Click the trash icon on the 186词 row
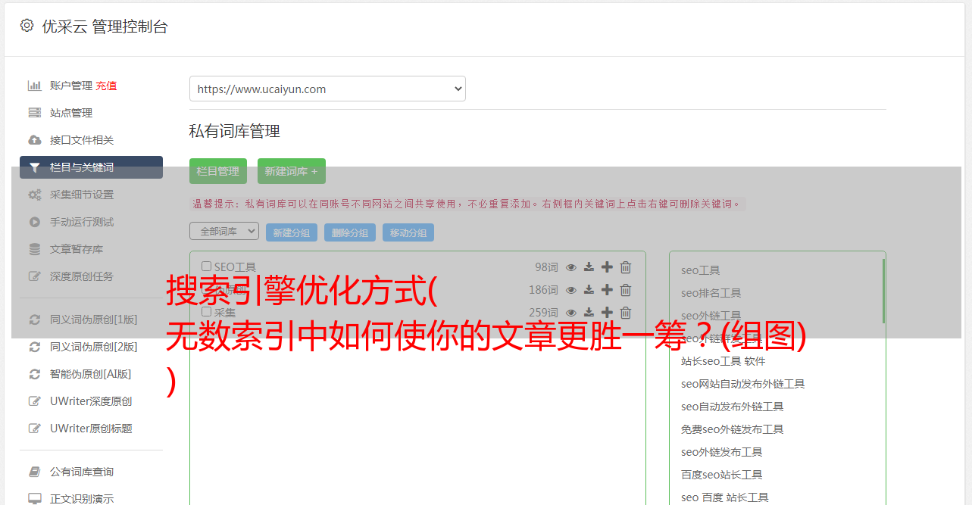Viewport: 972px width, 505px height. point(626,290)
